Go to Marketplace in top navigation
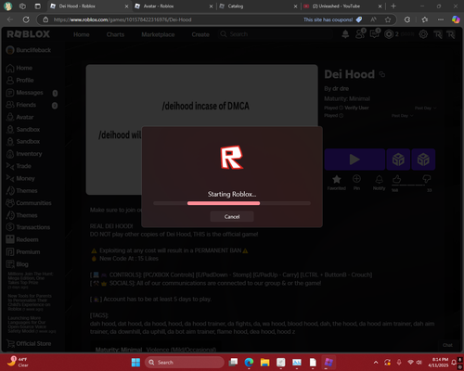The image size is (464, 371). (x=158, y=34)
